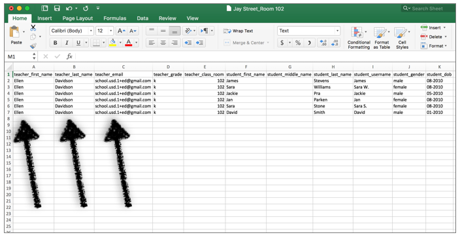Switch to the Formulas tab
This screenshot has height=237, width=460.
115,18
